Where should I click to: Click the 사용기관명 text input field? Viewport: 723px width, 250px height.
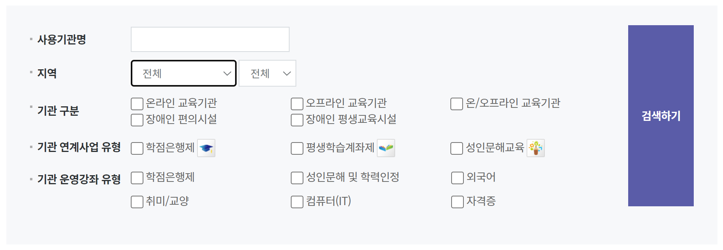(210, 39)
